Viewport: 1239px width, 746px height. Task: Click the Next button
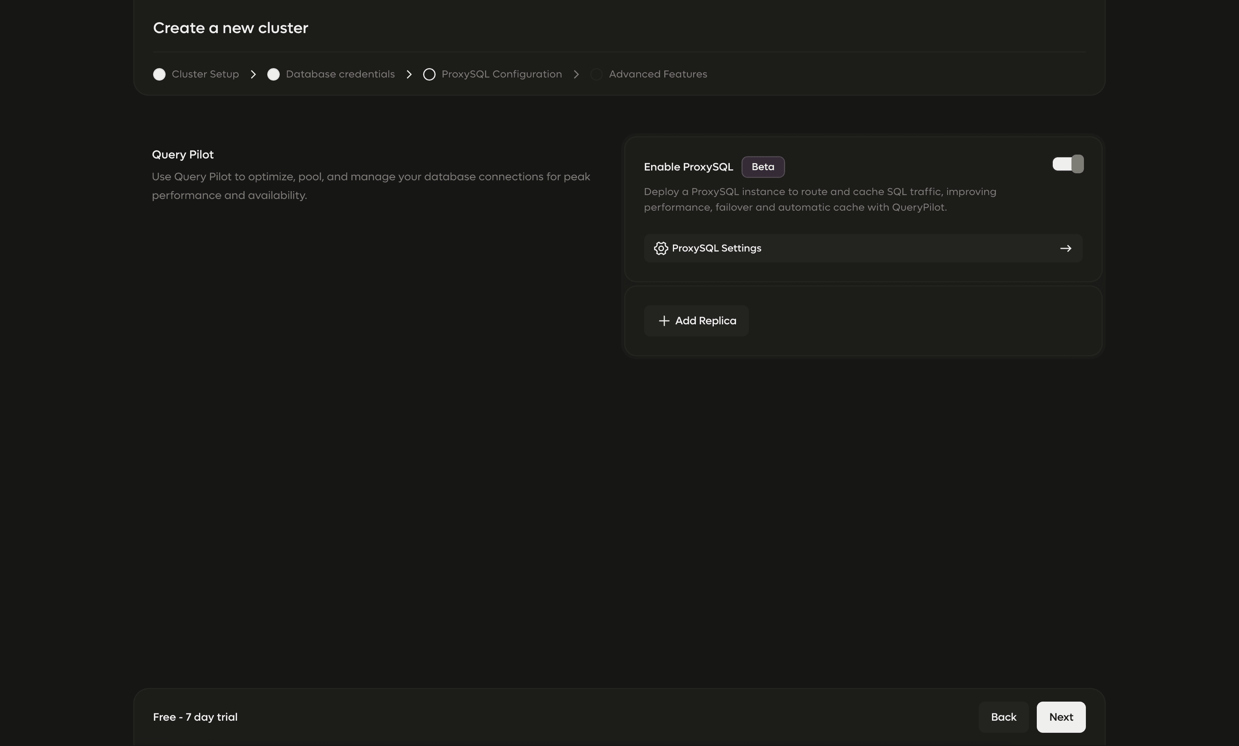[1061, 717]
